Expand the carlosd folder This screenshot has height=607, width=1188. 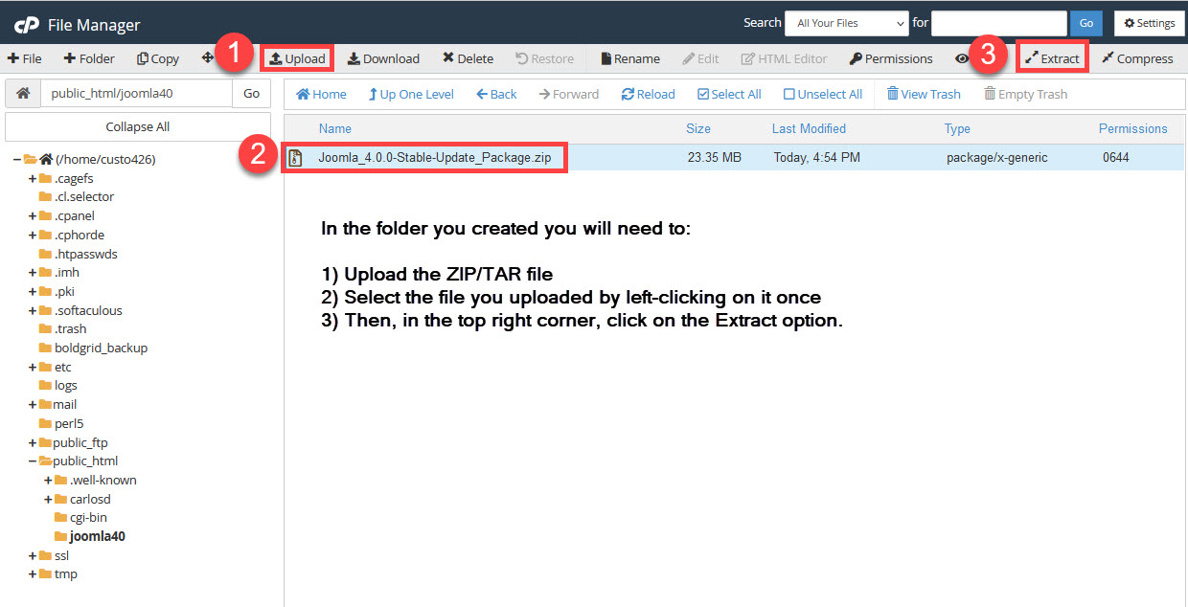(x=48, y=499)
